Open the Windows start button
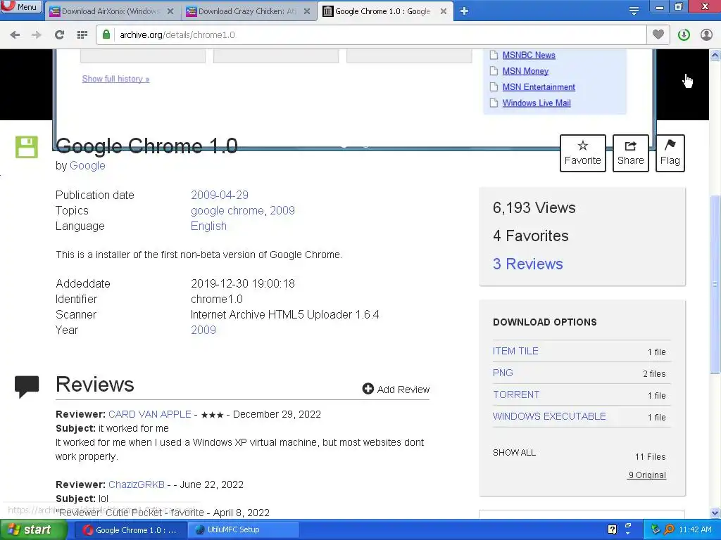This screenshot has width=721, height=540. 33,530
